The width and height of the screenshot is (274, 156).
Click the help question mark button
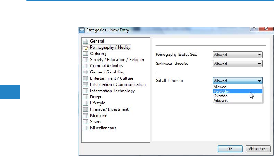(x=254, y=29)
